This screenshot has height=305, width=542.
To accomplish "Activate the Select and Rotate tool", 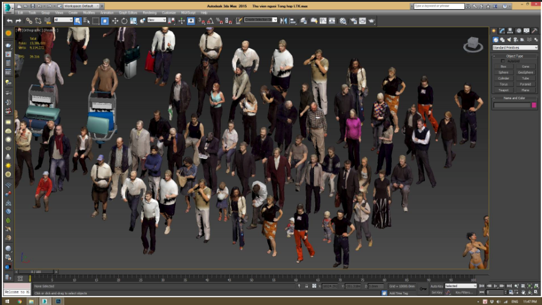I will 124,21.
